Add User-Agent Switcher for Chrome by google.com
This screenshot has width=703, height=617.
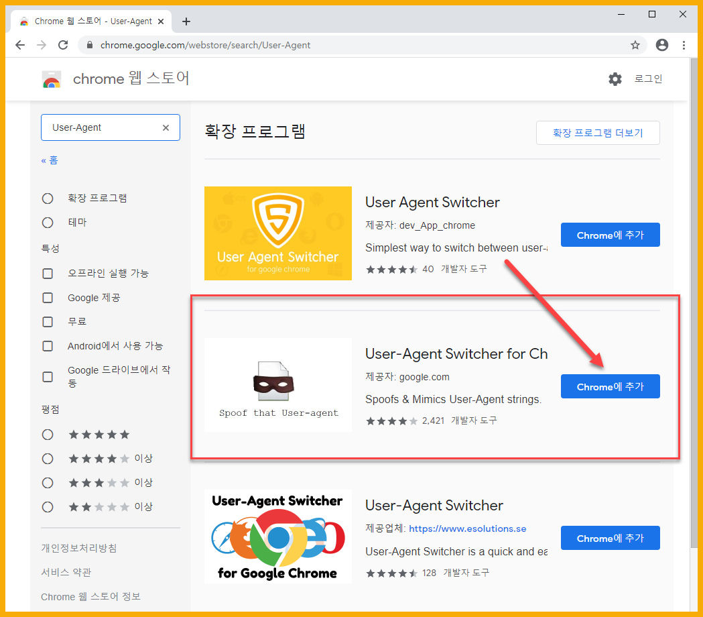[611, 386]
